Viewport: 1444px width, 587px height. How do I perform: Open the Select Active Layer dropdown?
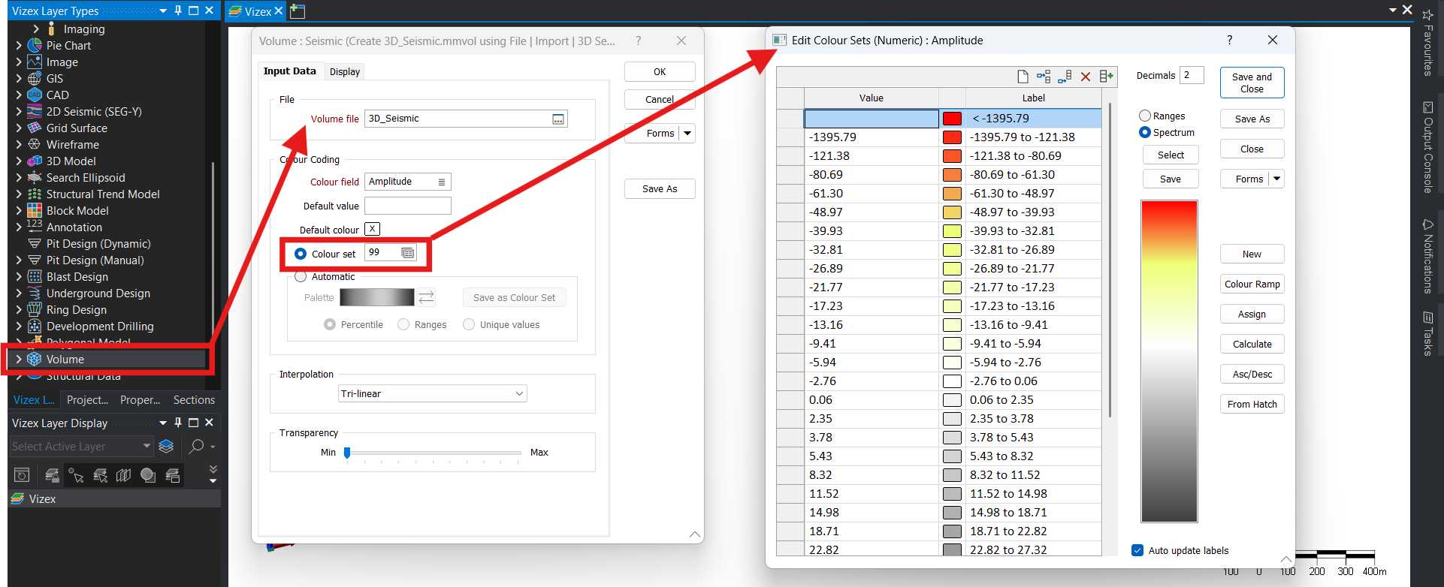click(147, 447)
